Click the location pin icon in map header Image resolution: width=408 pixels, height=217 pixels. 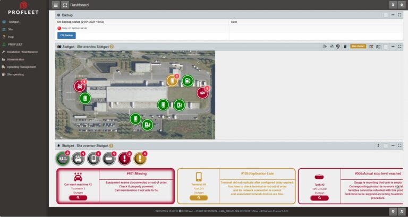[338, 47]
